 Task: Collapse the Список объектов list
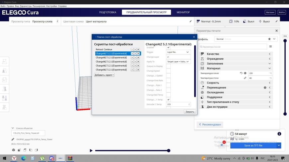pos(13,128)
